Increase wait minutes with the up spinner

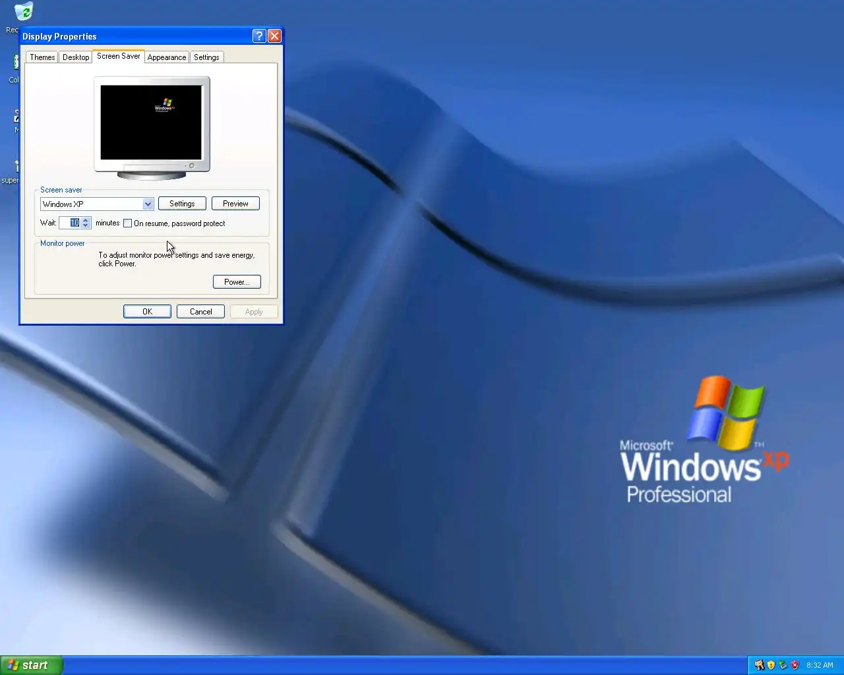86,220
